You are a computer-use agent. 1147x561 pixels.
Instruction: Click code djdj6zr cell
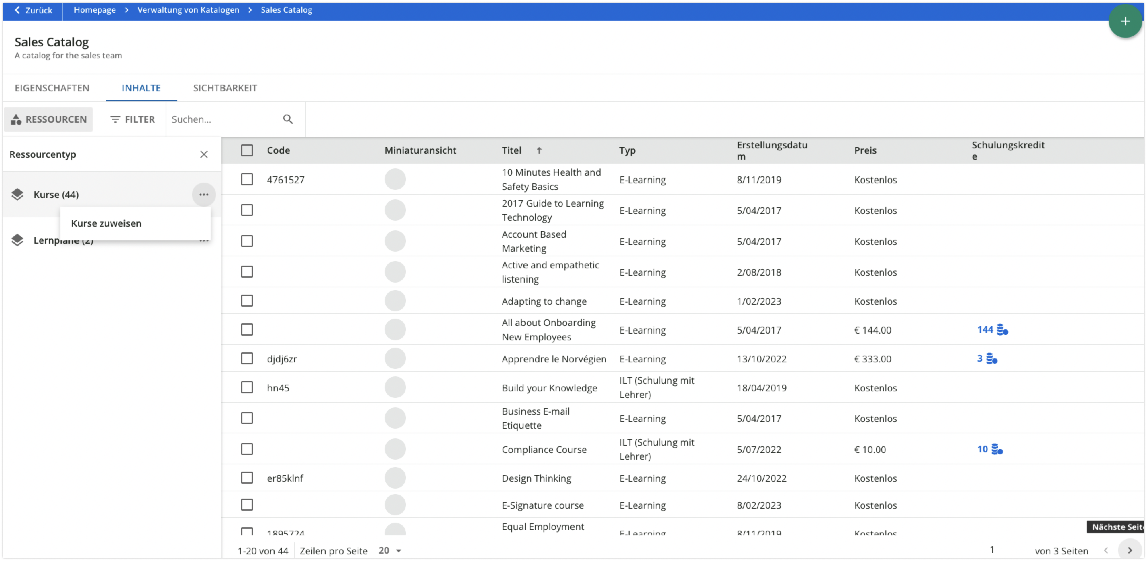[x=282, y=359]
